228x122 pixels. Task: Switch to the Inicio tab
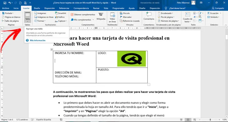click(x=16, y=8)
